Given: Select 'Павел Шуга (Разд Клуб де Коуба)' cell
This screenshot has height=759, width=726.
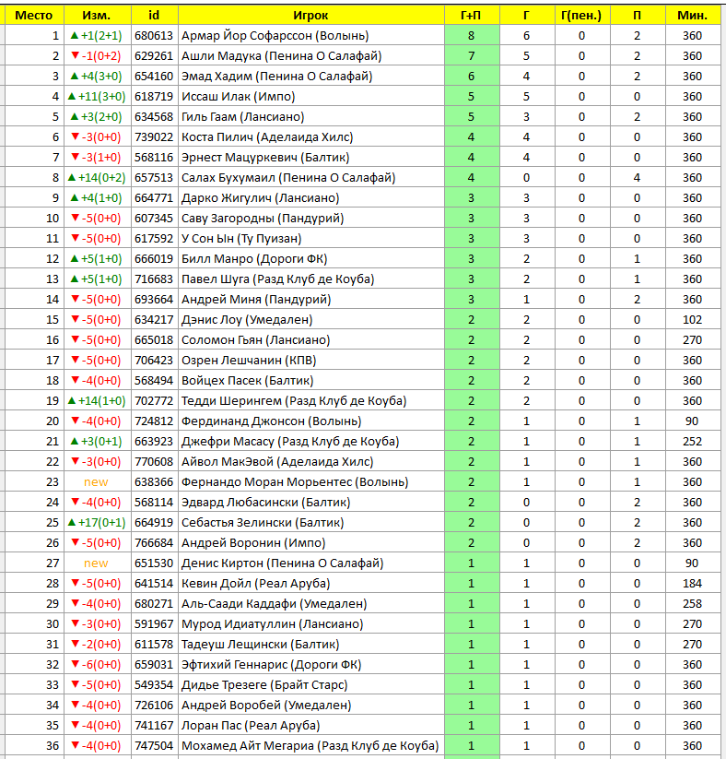Looking at the screenshot, I should pos(311,279).
